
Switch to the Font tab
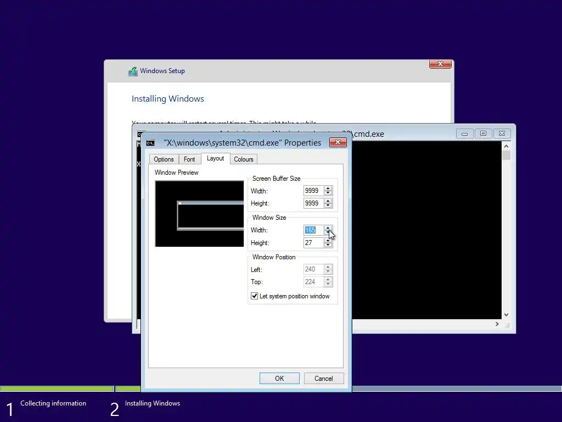pos(189,159)
